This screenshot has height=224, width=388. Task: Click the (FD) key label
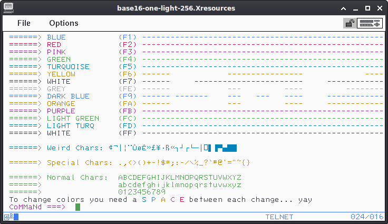[128, 126]
